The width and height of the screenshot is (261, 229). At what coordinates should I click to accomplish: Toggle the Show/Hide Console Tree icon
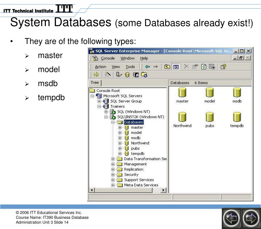pyautogui.click(x=176, y=67)
